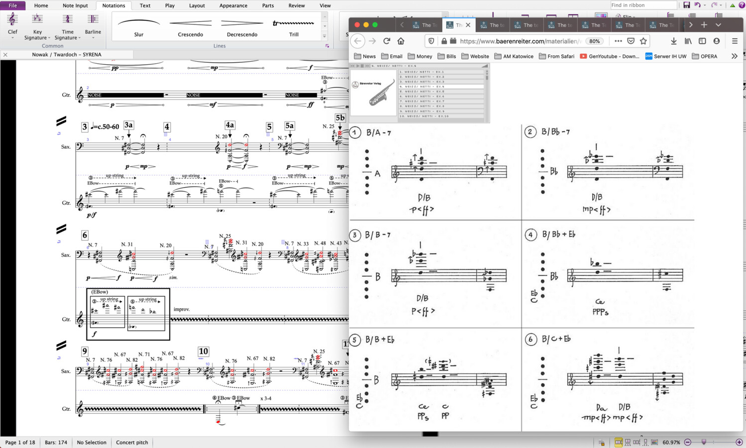Select the Trill line
The width and height of the screenshot is (746, 448).
[x=294, y=27]
